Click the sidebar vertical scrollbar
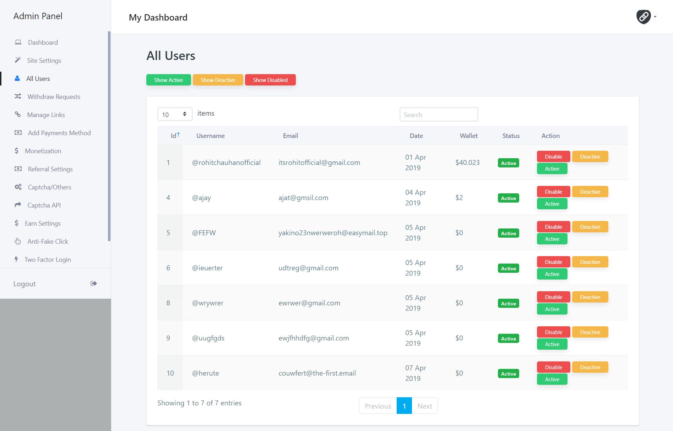Image resolution: width=673 pixels, height=431 pixels. coord(109,136)
